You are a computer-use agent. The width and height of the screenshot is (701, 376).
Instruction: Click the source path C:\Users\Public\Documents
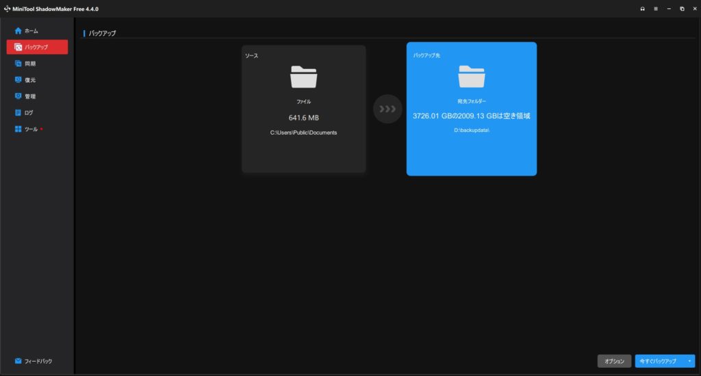click(303, 133)
